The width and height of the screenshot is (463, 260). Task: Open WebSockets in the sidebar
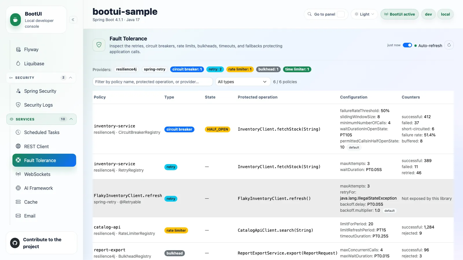[x=44, y=174]
